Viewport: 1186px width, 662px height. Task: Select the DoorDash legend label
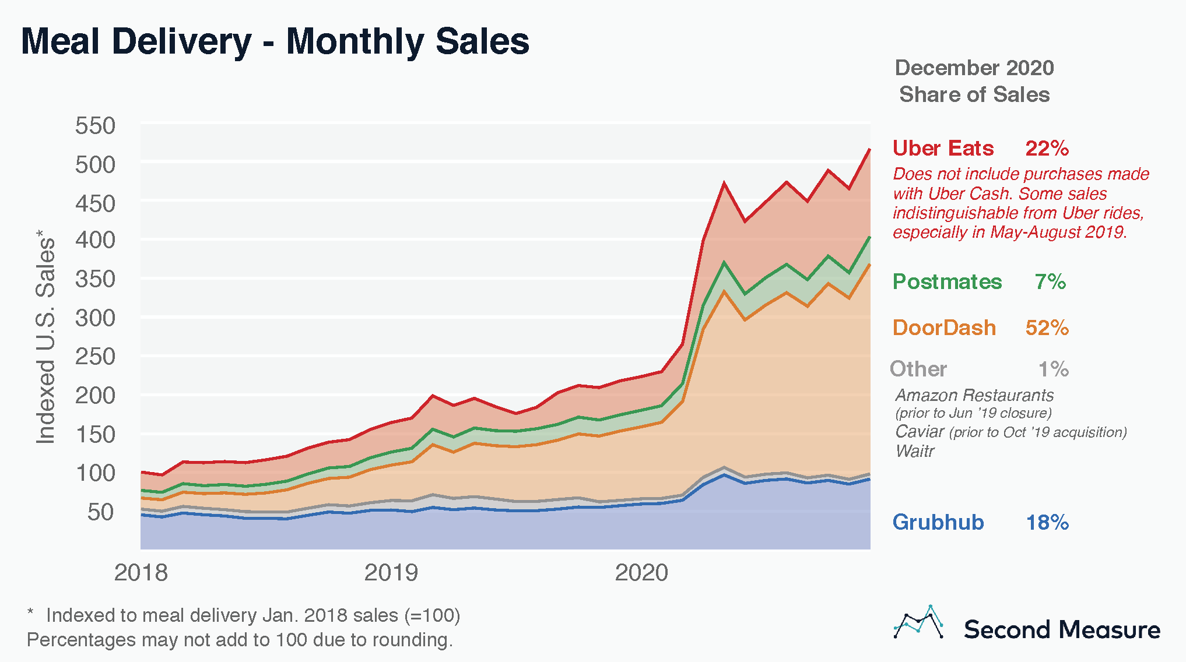point(944,328)
